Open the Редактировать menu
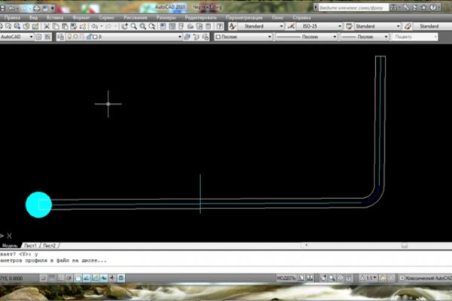The width and height of the screenshot is (452, 301). tap(201, 17)
